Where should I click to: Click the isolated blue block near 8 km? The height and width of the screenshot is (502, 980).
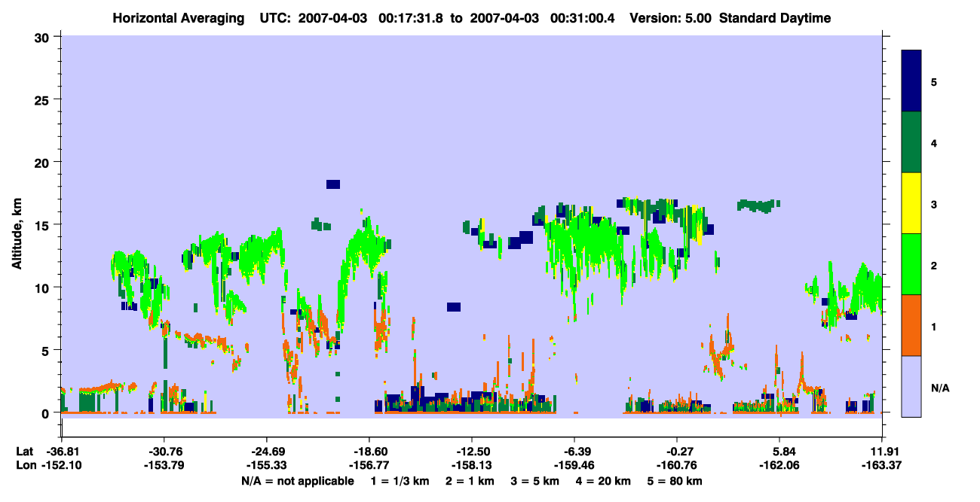tap(454, 307)
